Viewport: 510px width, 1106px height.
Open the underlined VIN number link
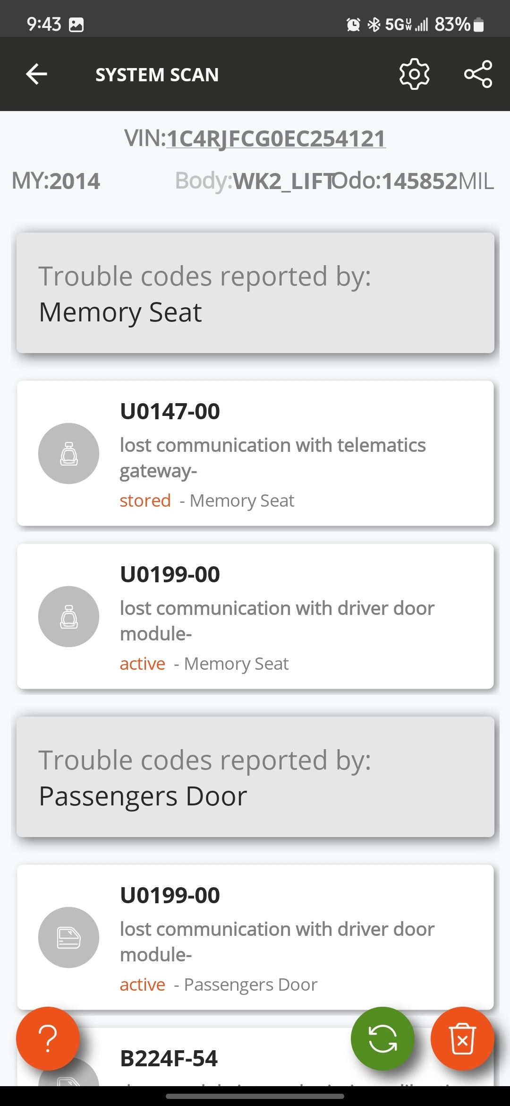[276, 139]
